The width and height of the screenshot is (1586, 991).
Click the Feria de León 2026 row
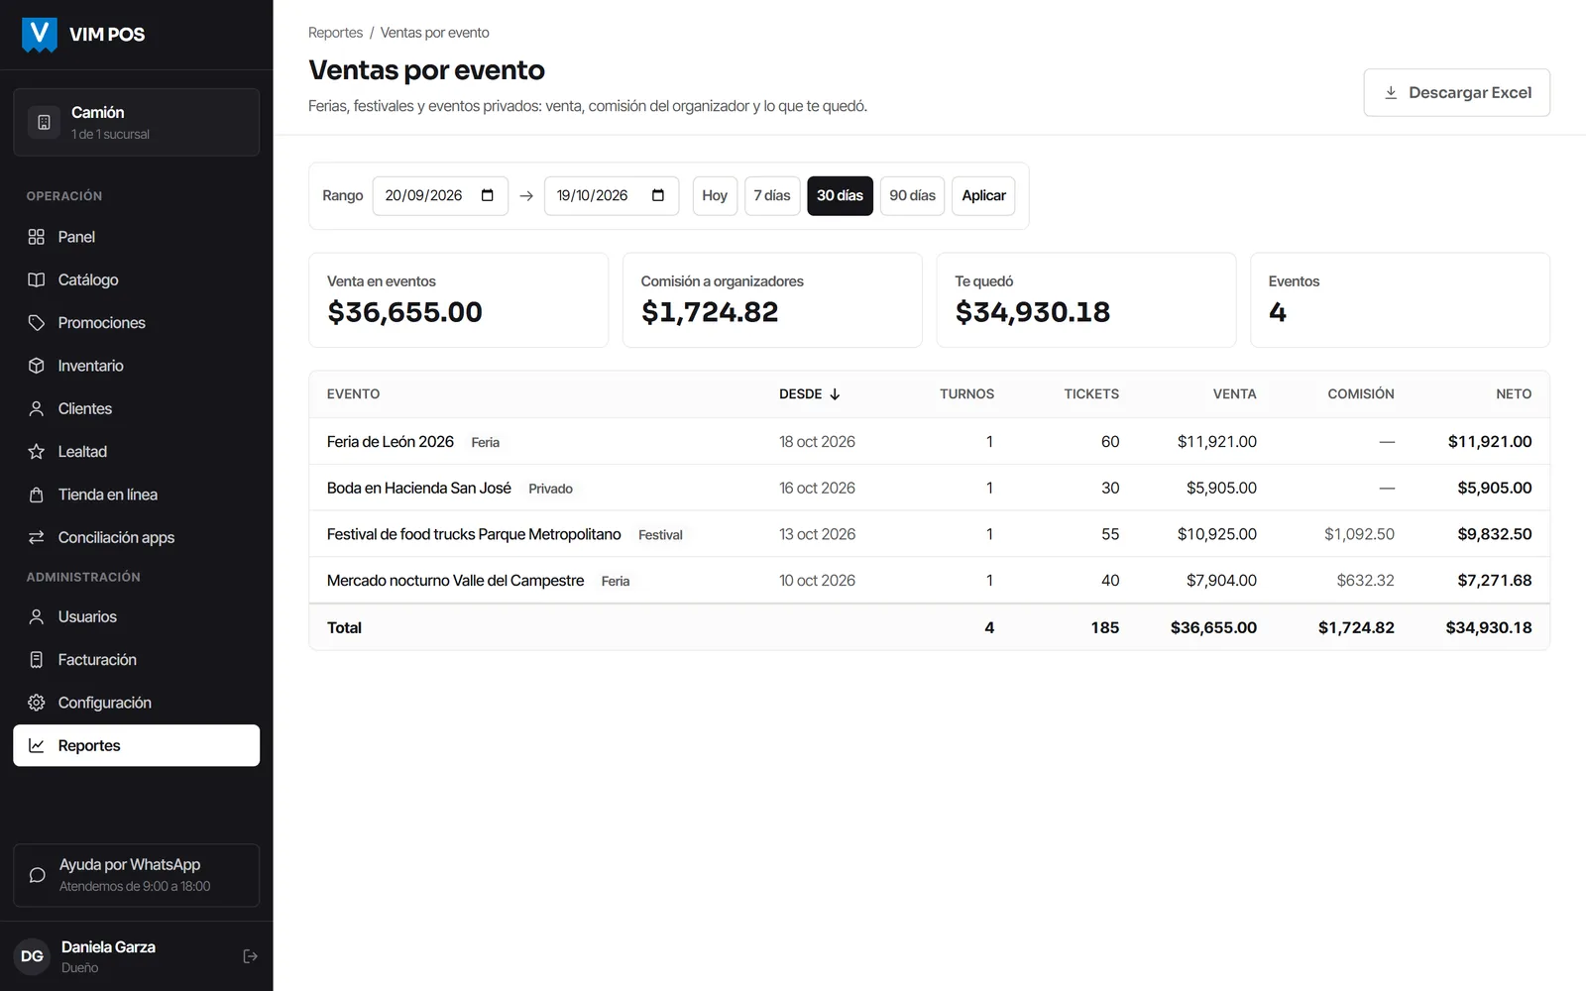929,442
